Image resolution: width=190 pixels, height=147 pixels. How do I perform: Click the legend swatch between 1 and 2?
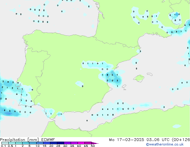[19, 143]
